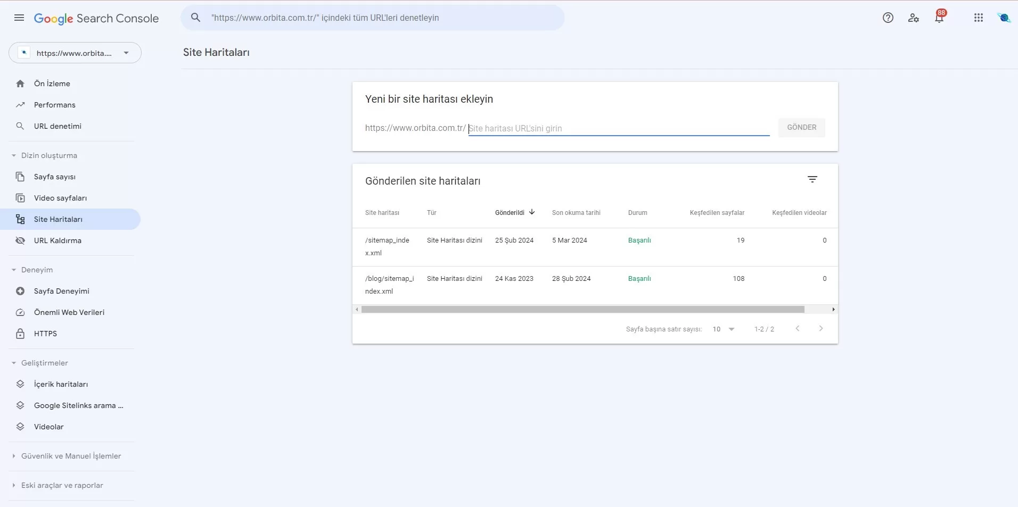Viewport: 1018px width, 507px height.
Task: Open users and permissions settings icon
Action: tap(914, 18)
